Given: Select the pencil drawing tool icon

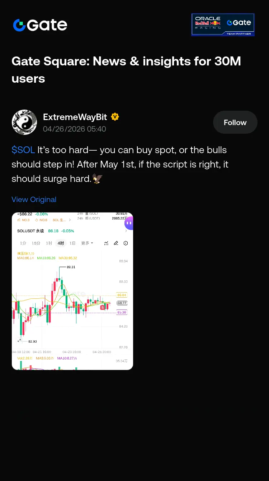Looking at the screenshot, I should click(116, 243).
